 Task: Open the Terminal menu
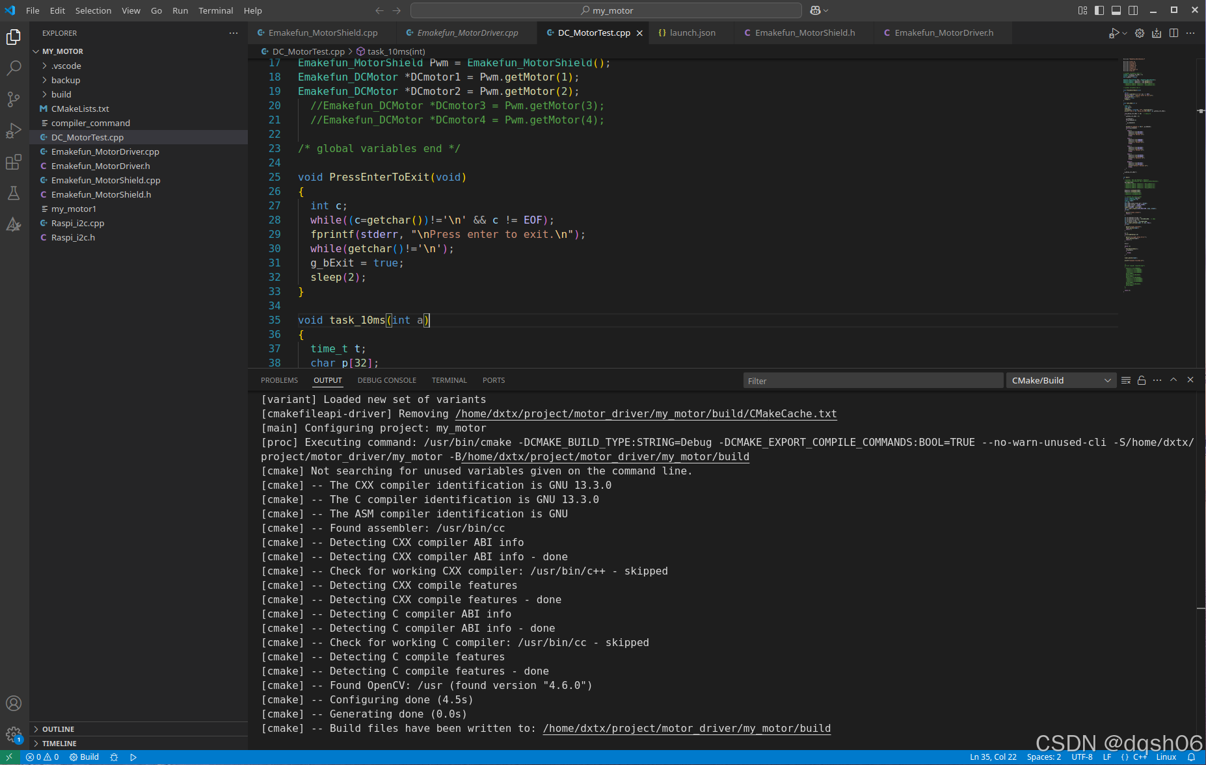pyautogui.click(x=215, y=10)
